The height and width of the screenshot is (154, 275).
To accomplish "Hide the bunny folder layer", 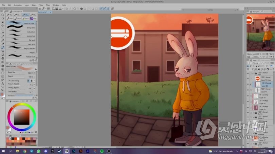I will (x=248, y=113).
